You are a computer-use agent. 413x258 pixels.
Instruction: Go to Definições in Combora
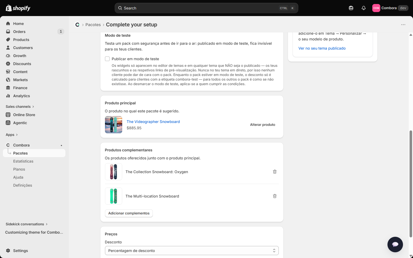click(23, 185)
